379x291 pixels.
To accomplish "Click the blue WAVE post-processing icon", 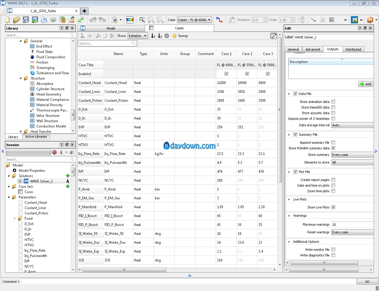I will tap(354, 20).
